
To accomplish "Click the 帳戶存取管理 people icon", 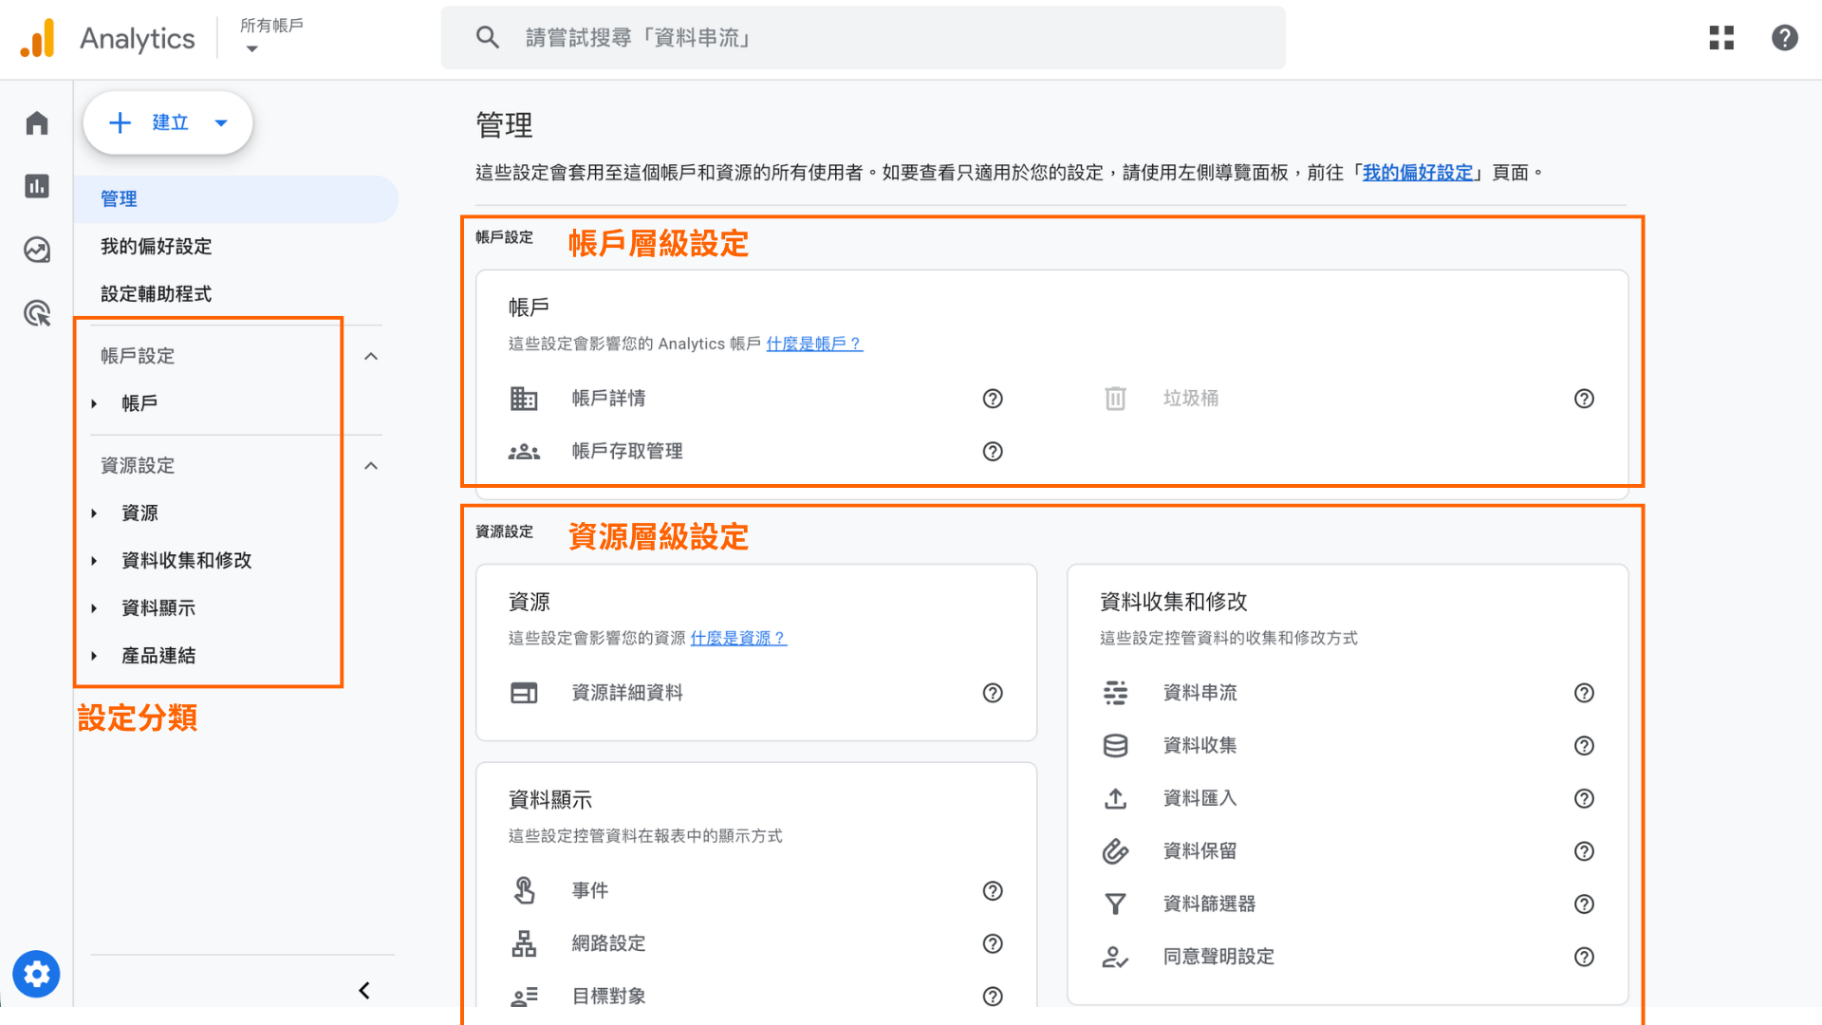I will pos(524,451).
